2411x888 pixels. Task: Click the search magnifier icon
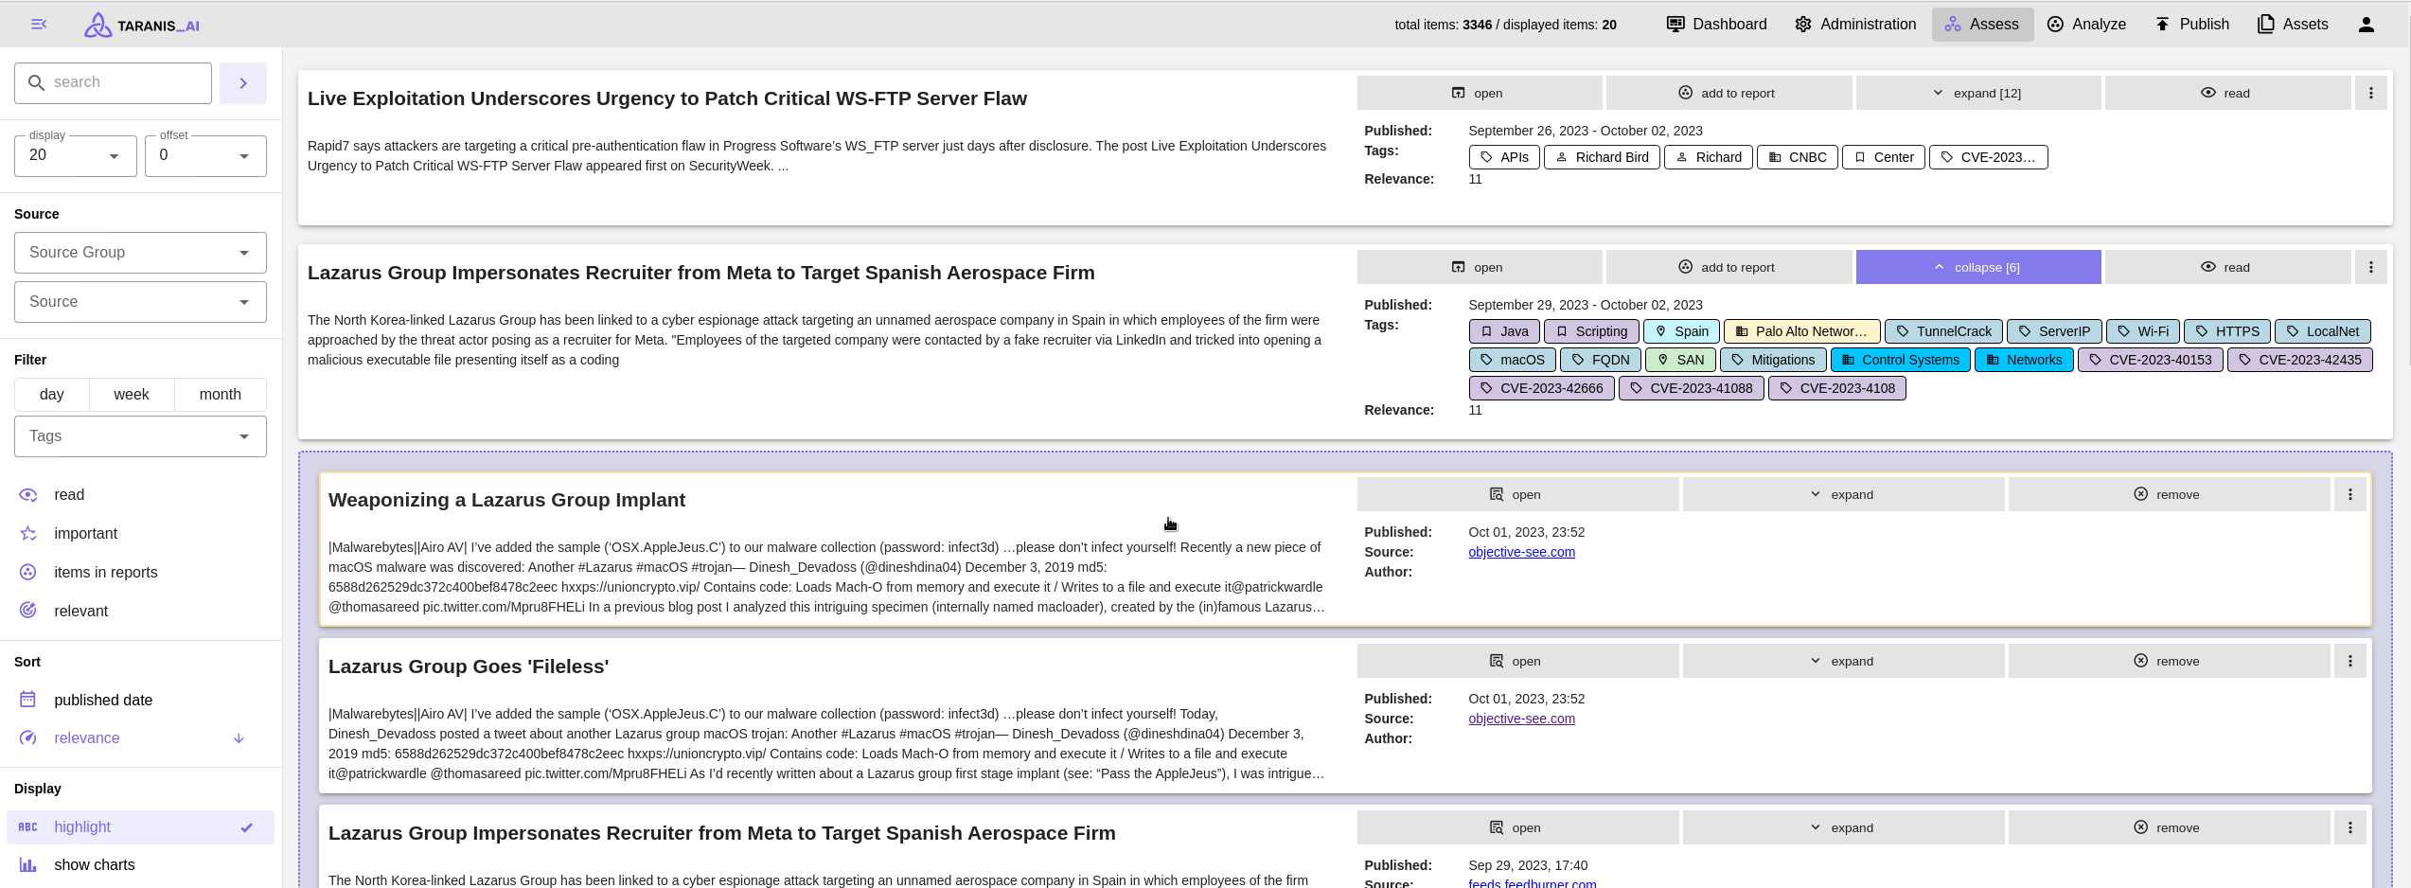(x=36, y=83)
